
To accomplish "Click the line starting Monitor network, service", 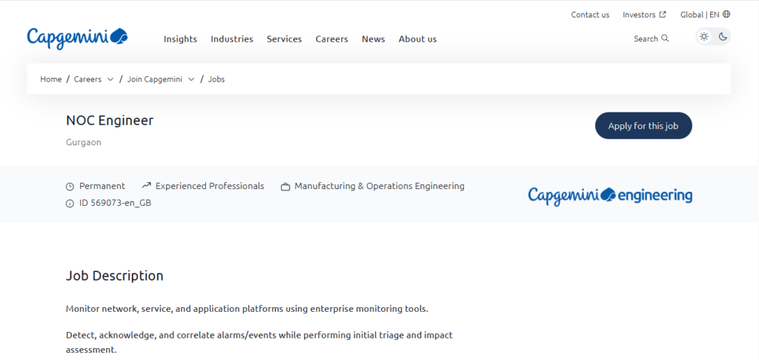I will [x=247, y=309].
